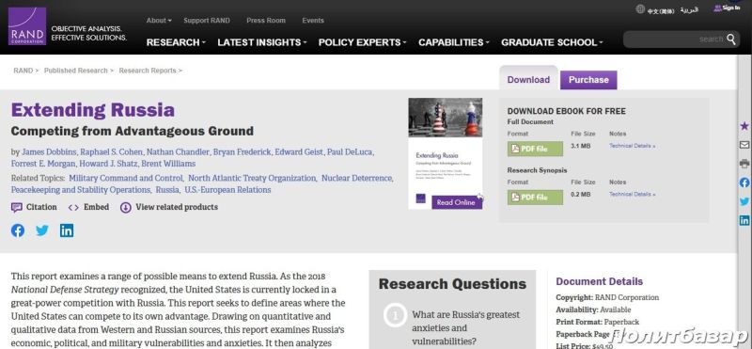The image size is (752, 349).
Task: Open Events link
Action: [313, 21]
